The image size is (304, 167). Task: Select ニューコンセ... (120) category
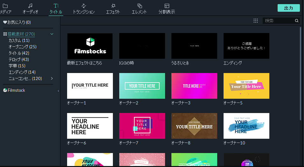click(25, 78)
